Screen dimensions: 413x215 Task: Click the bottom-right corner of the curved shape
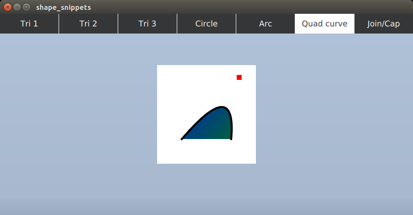coord(231,139)
